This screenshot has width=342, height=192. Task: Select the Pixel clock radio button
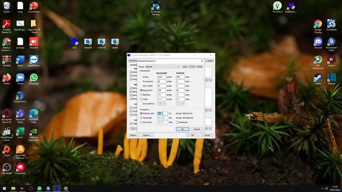(141, 122)
